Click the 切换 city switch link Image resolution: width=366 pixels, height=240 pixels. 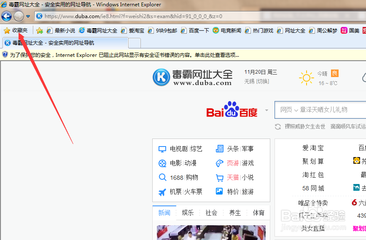pos(263,82)
